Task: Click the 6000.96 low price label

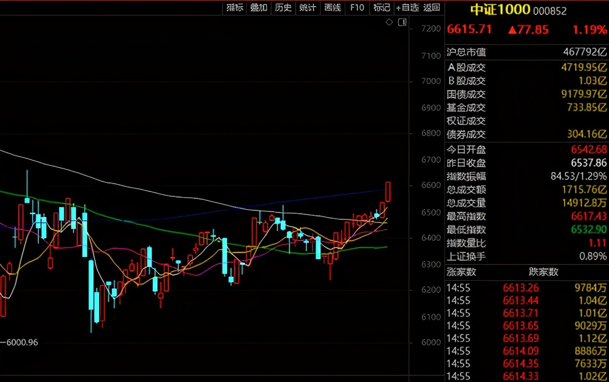Action: [x=22, y=343]
